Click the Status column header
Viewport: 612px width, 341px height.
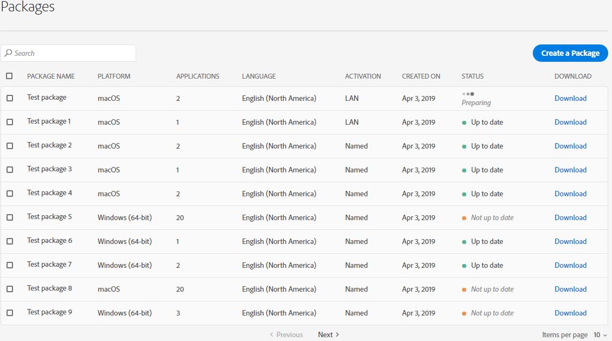click(473, 76)
